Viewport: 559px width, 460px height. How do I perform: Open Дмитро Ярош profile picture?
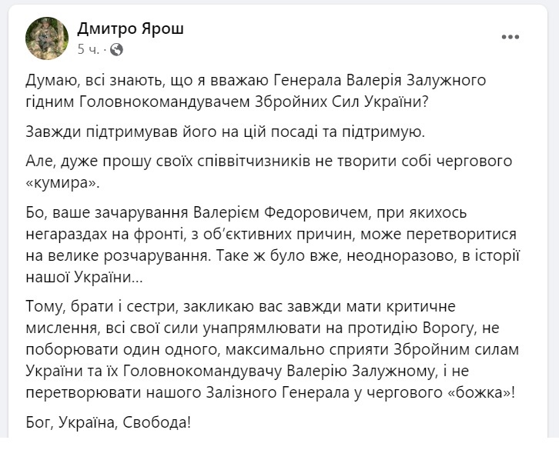[47, 38]
